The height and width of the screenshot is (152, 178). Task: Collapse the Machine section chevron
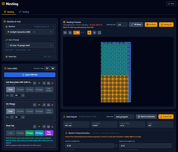(x=53, y=26)
